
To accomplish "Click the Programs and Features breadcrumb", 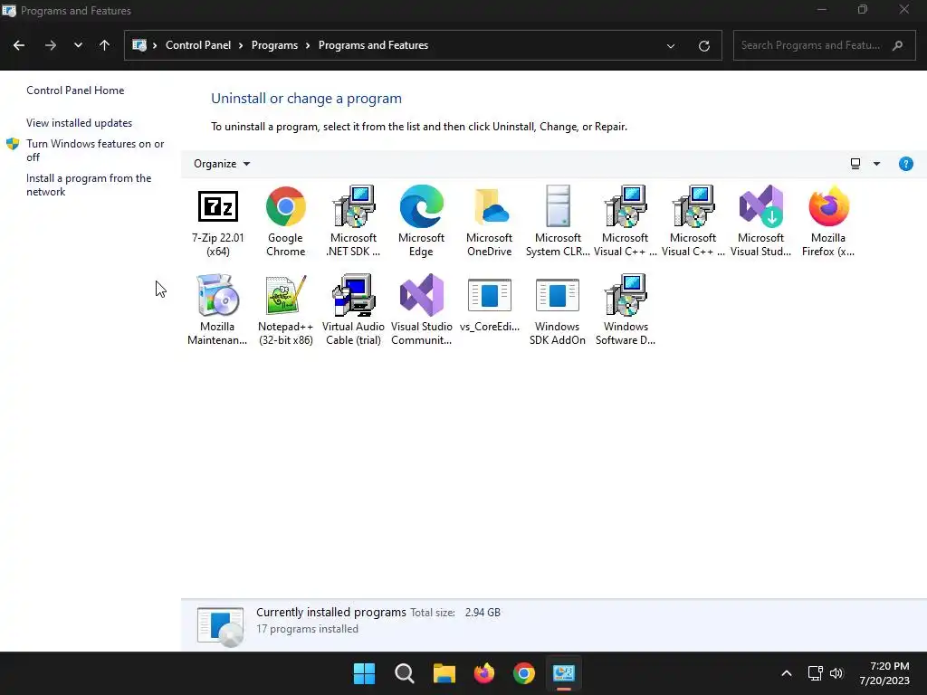I will click(373, 45).
